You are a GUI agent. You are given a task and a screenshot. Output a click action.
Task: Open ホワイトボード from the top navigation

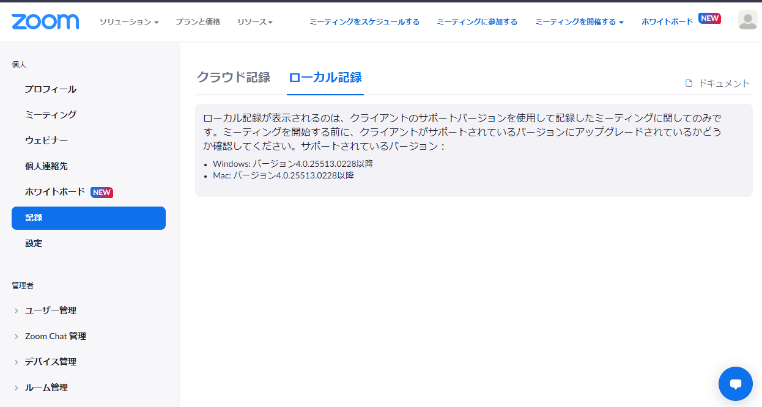(667, 22)
